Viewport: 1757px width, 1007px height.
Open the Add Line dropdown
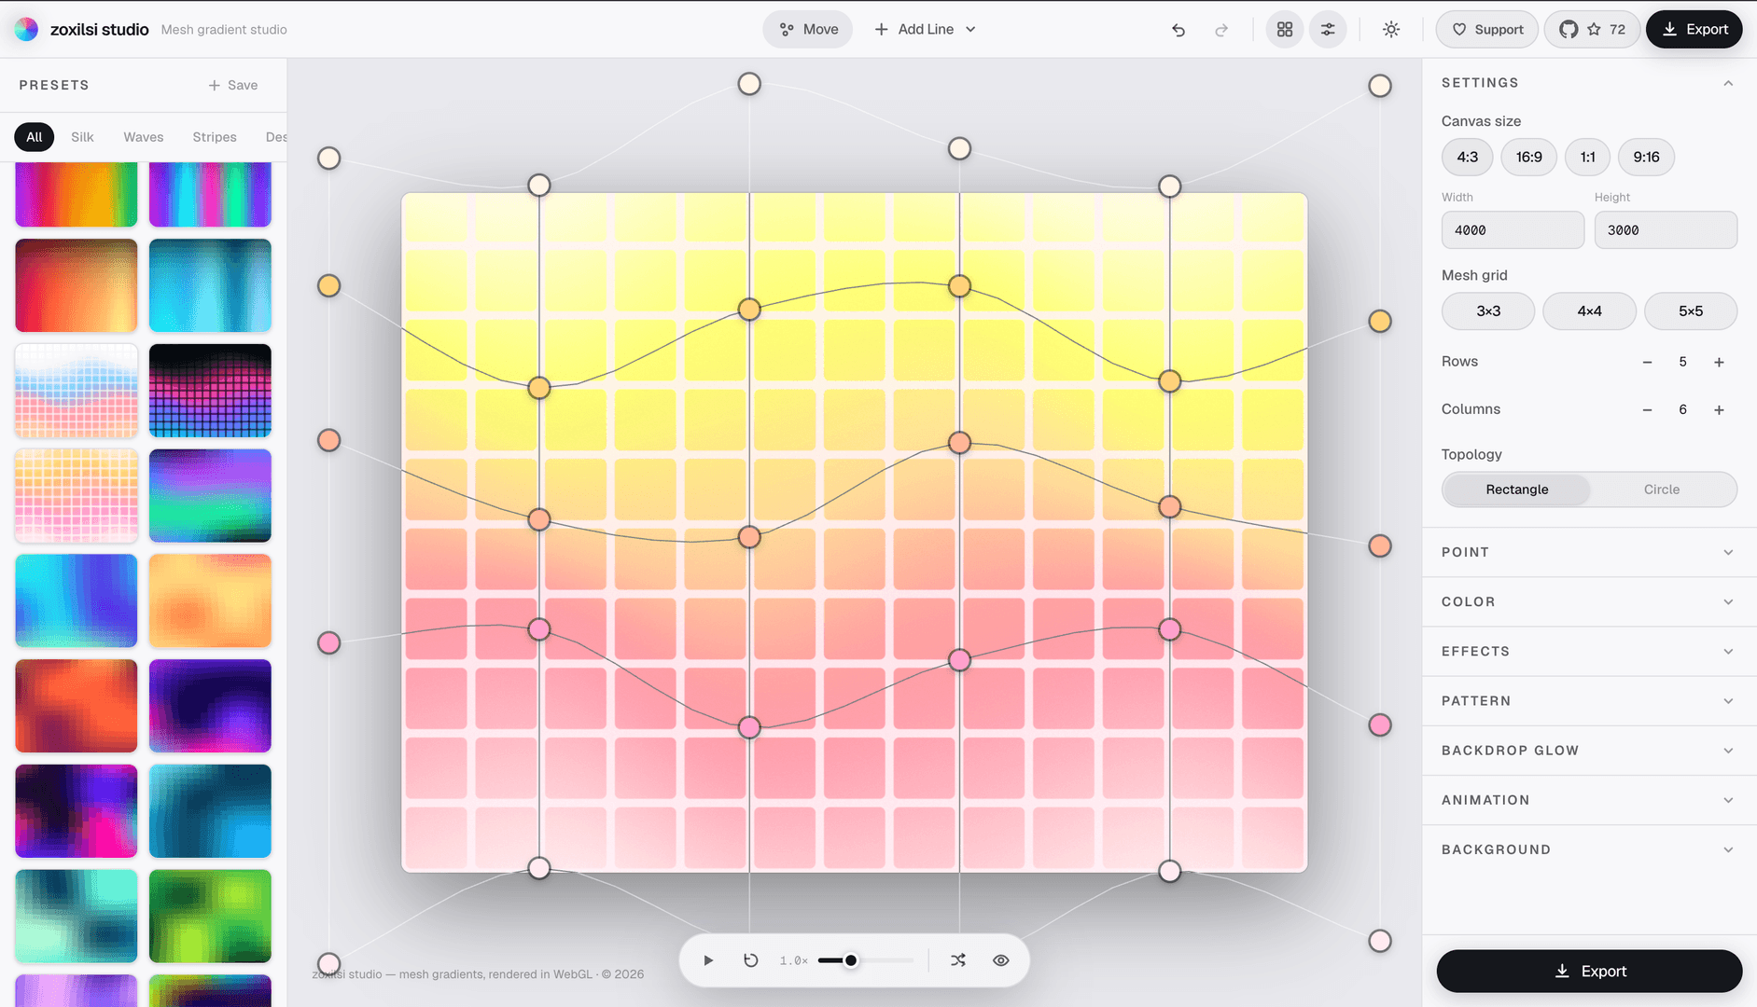pos(925,29)
